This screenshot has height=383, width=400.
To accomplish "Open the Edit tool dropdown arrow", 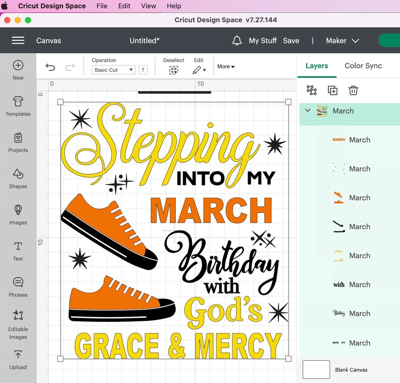I will pyautogui.click(x=205, y=70).
